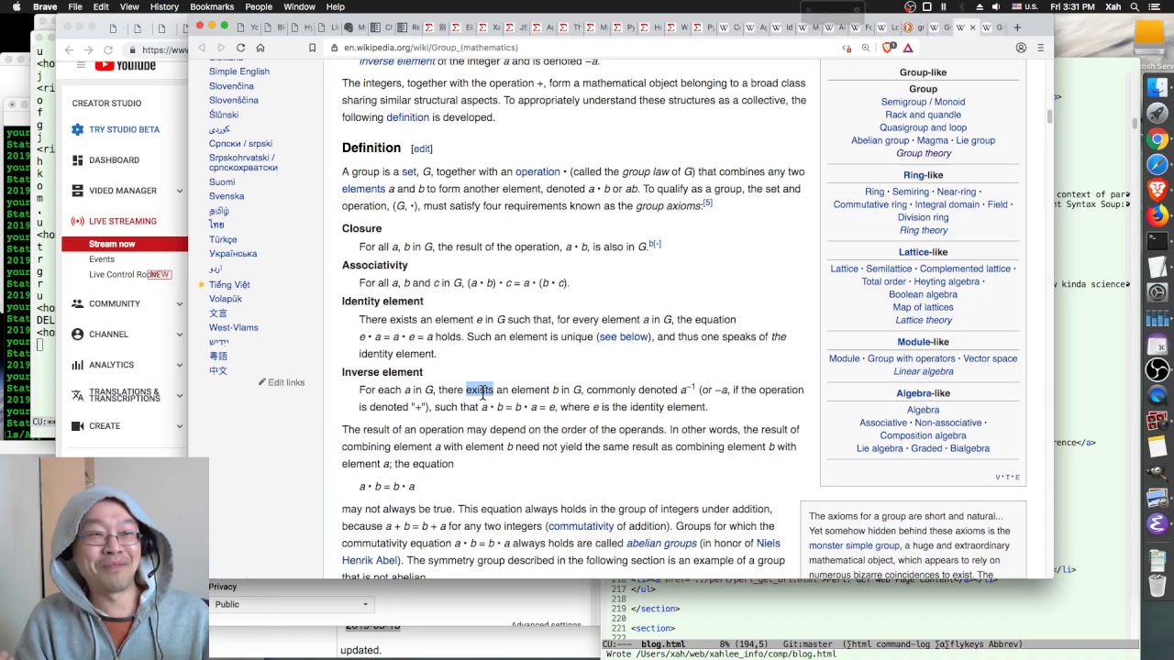Close the active Wikipedia Group tab
1174x660 pixels.
point(972,27)
